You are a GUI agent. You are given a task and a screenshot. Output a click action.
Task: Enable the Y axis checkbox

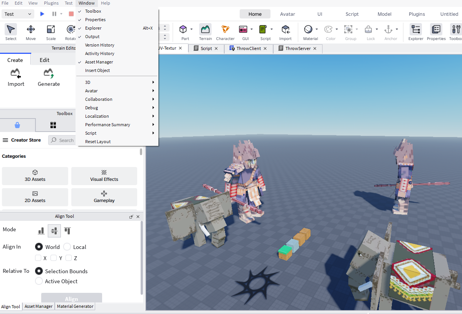(x=53, y=258)
